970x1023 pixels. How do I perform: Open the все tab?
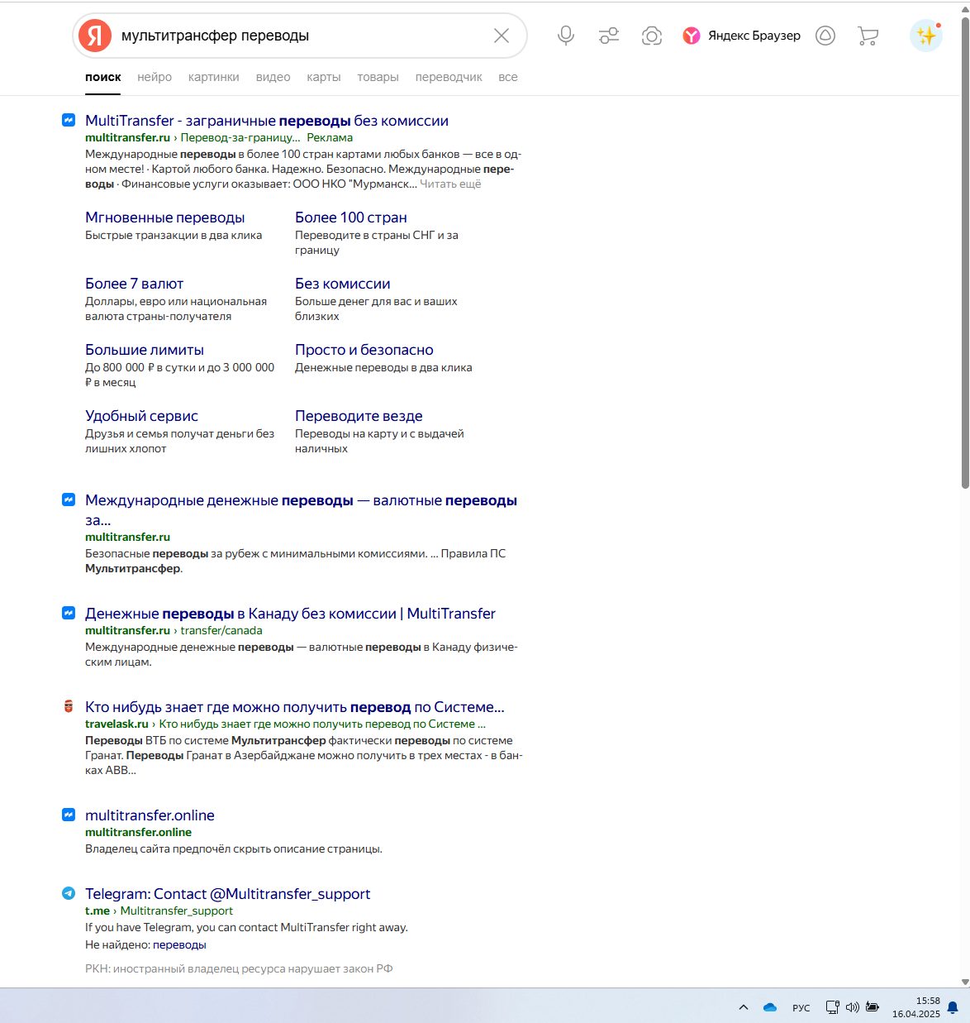(x=508, y=77)
